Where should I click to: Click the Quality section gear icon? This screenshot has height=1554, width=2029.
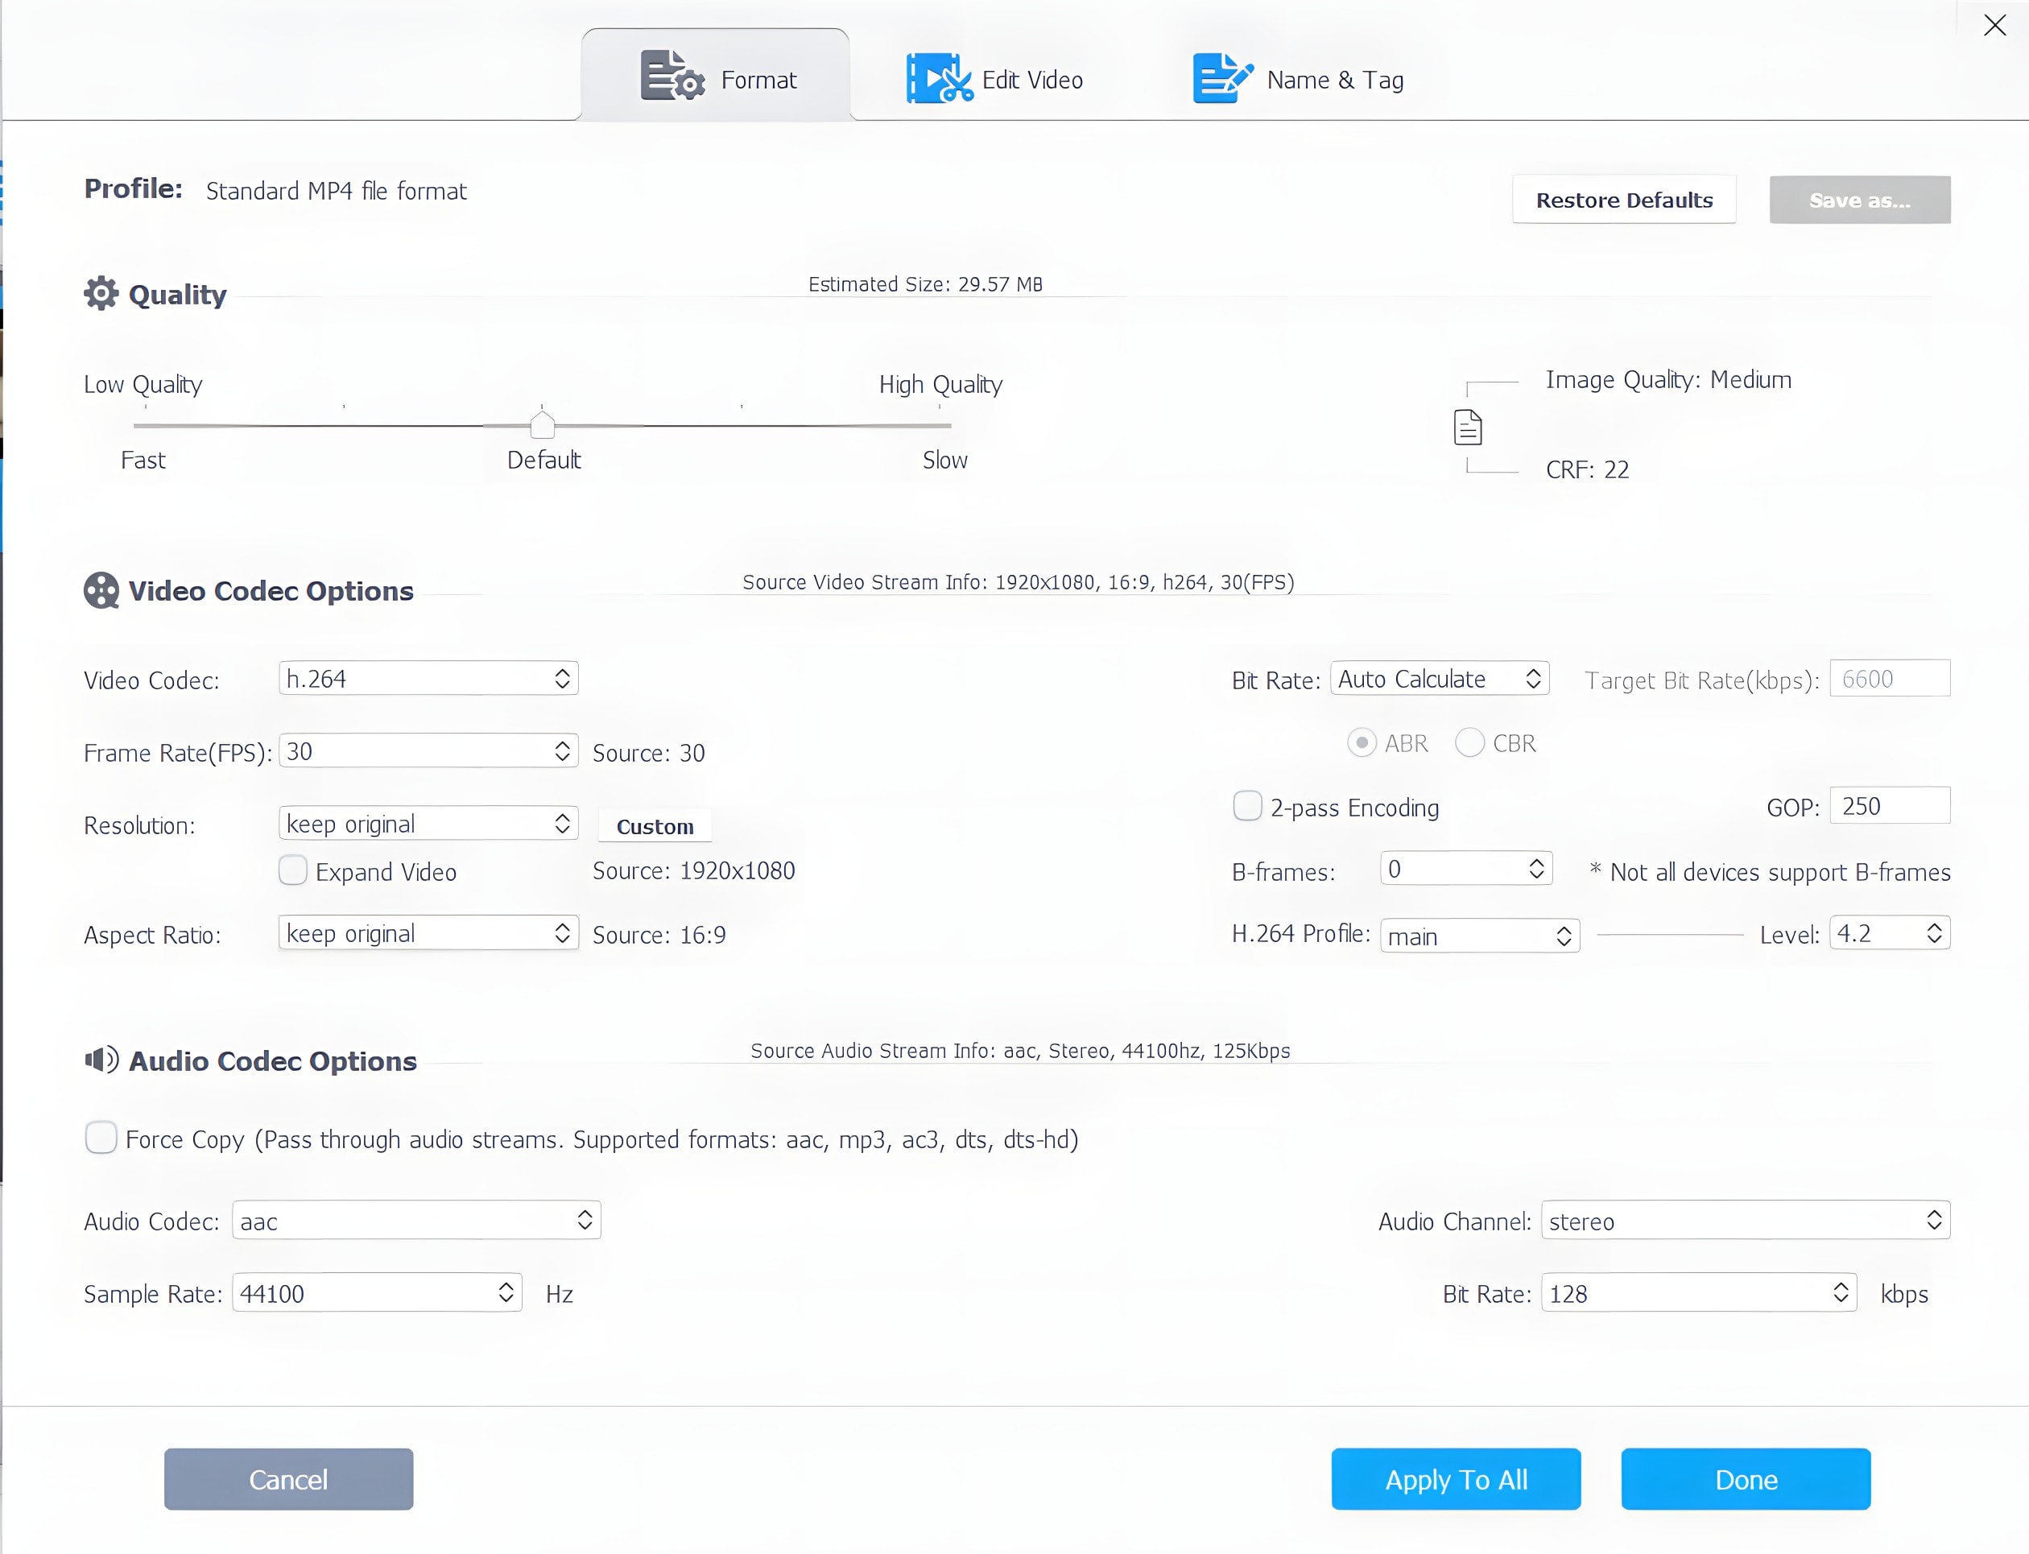101,294
